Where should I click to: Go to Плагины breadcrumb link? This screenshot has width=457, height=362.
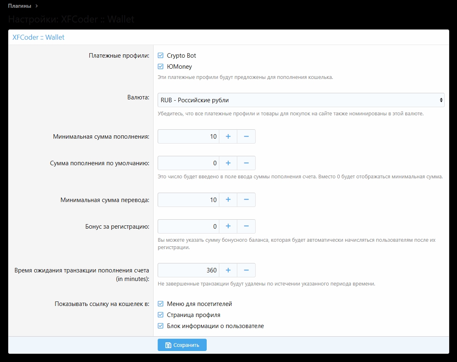(20, 6)
